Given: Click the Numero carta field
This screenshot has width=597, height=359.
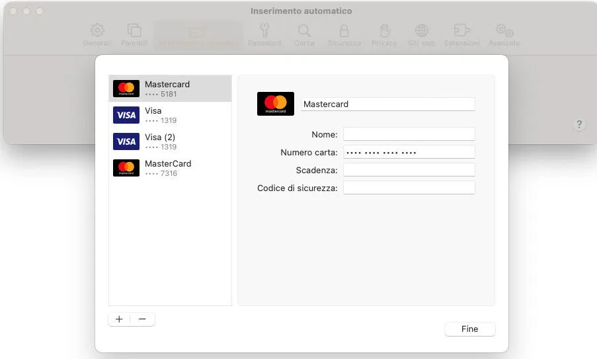Looking at the screenshot, I should pyautogui.click(x=409, y=152).
